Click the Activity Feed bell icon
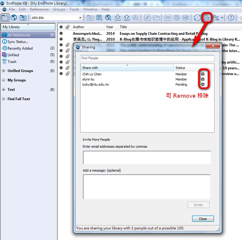 point(216,18)
